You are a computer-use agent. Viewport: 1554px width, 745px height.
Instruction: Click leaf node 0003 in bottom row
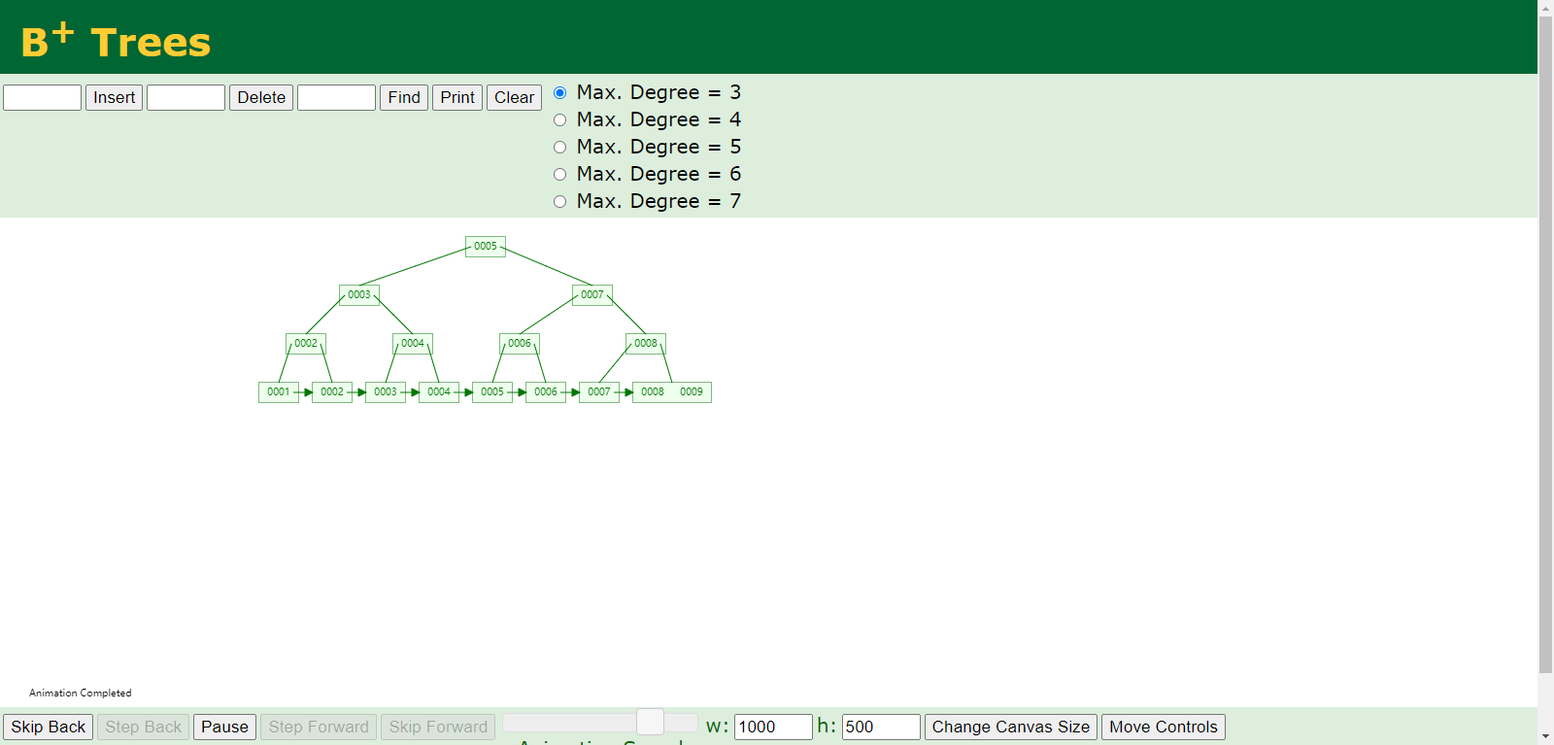click(386, 392)
